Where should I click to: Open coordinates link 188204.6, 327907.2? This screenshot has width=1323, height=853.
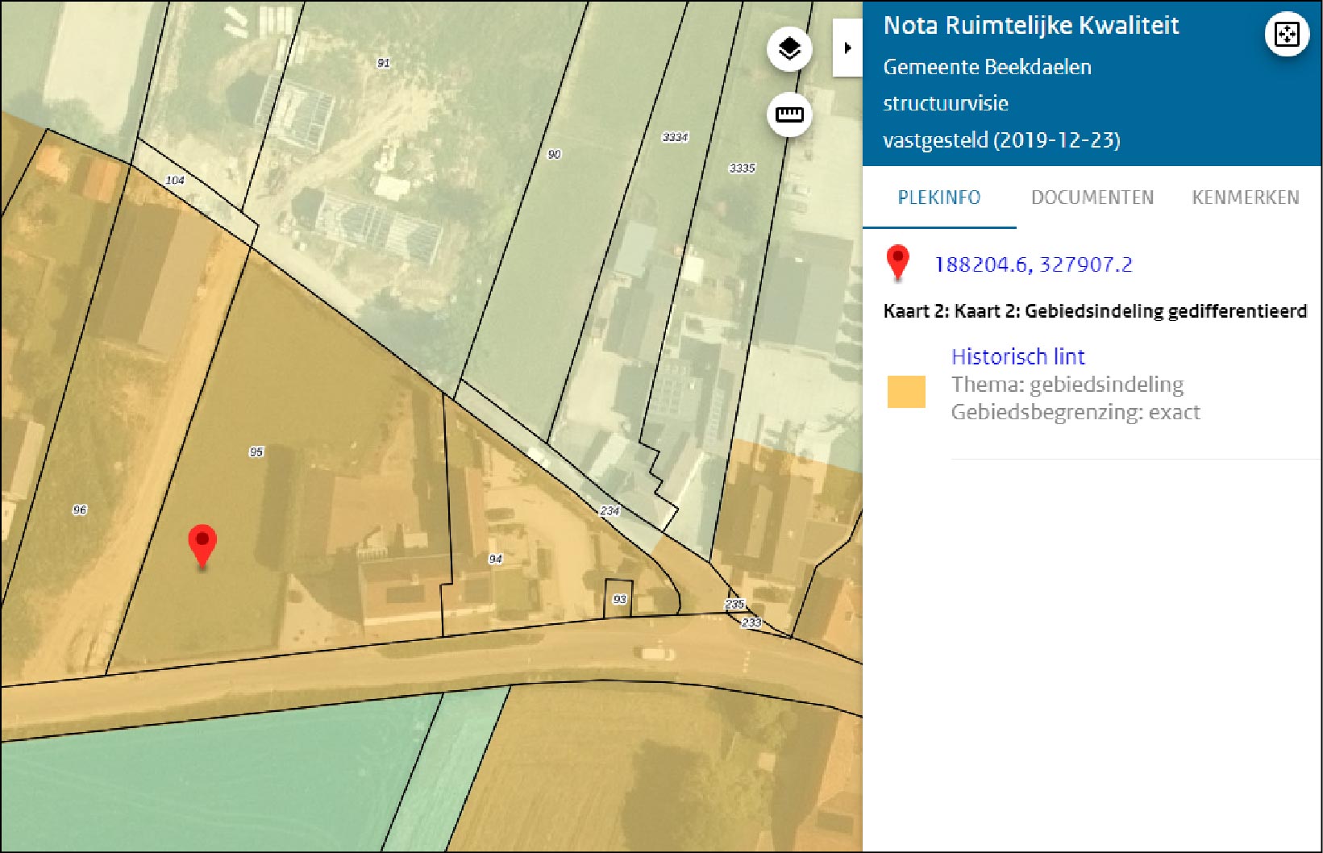point(1033,264)
